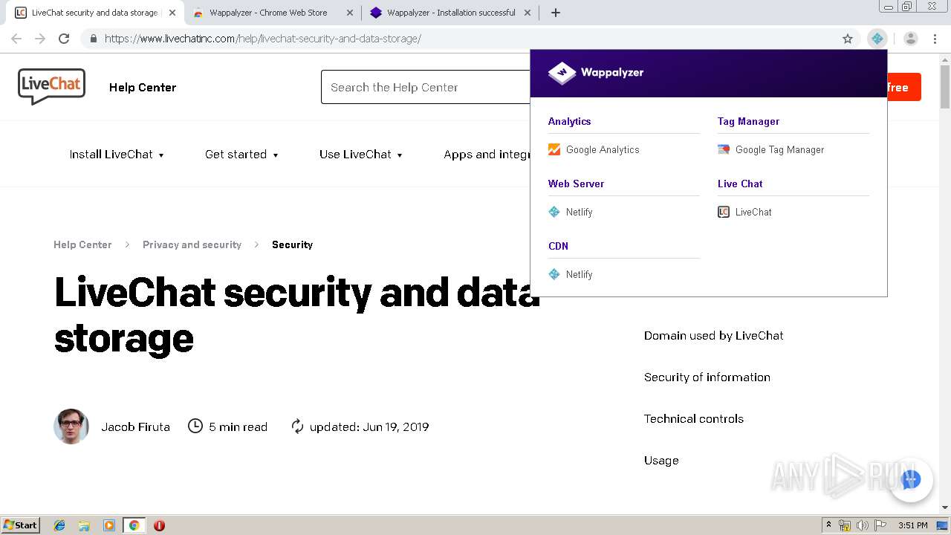Click the action center flag tray icon

tap(879, 525)
